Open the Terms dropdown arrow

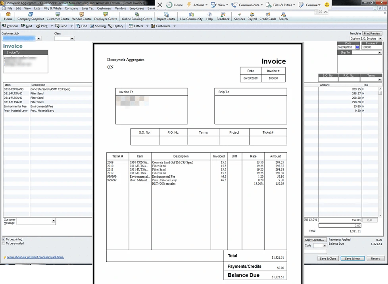[x=380, y=79]
